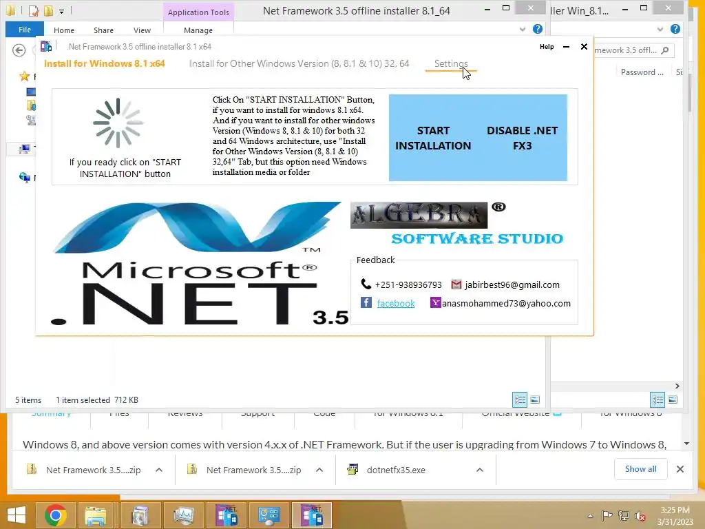The height and width of the screenshot is (529, 705).
Task: Click the Facebook logo icon in Feedback
Action: pyautogui.click(x=366, y=302)
